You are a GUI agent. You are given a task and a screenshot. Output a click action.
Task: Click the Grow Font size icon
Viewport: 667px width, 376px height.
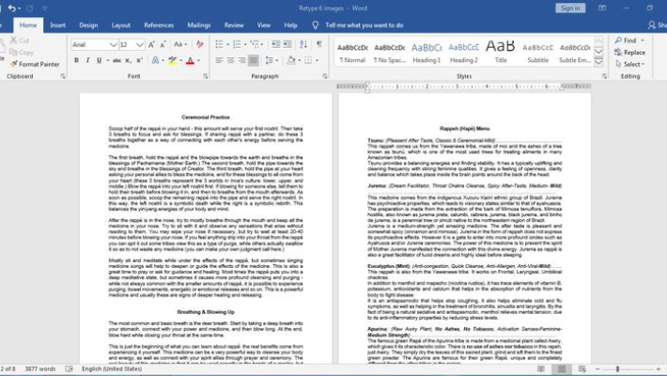point(153,44)
